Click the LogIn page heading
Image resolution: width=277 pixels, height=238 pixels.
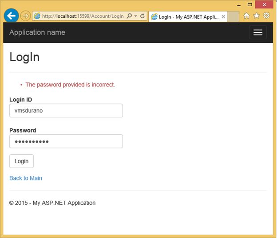coord(24,57)
